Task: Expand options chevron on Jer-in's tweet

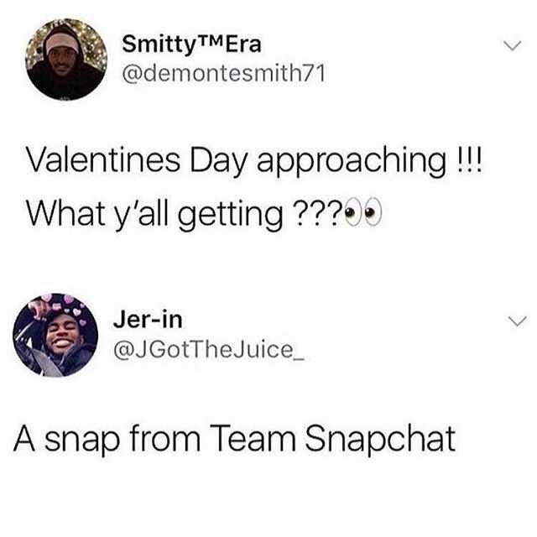Action: click(517, 321)
